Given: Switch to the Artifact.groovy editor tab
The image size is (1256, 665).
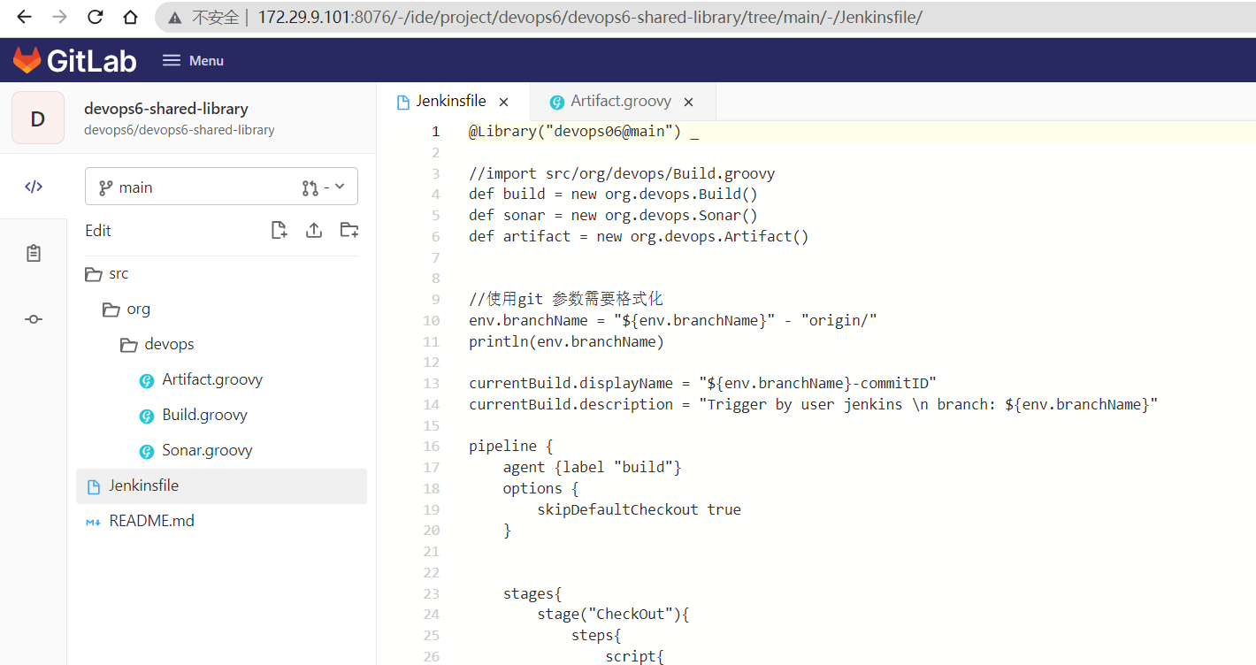Looking at the screenshot, I should pos(621,101).
